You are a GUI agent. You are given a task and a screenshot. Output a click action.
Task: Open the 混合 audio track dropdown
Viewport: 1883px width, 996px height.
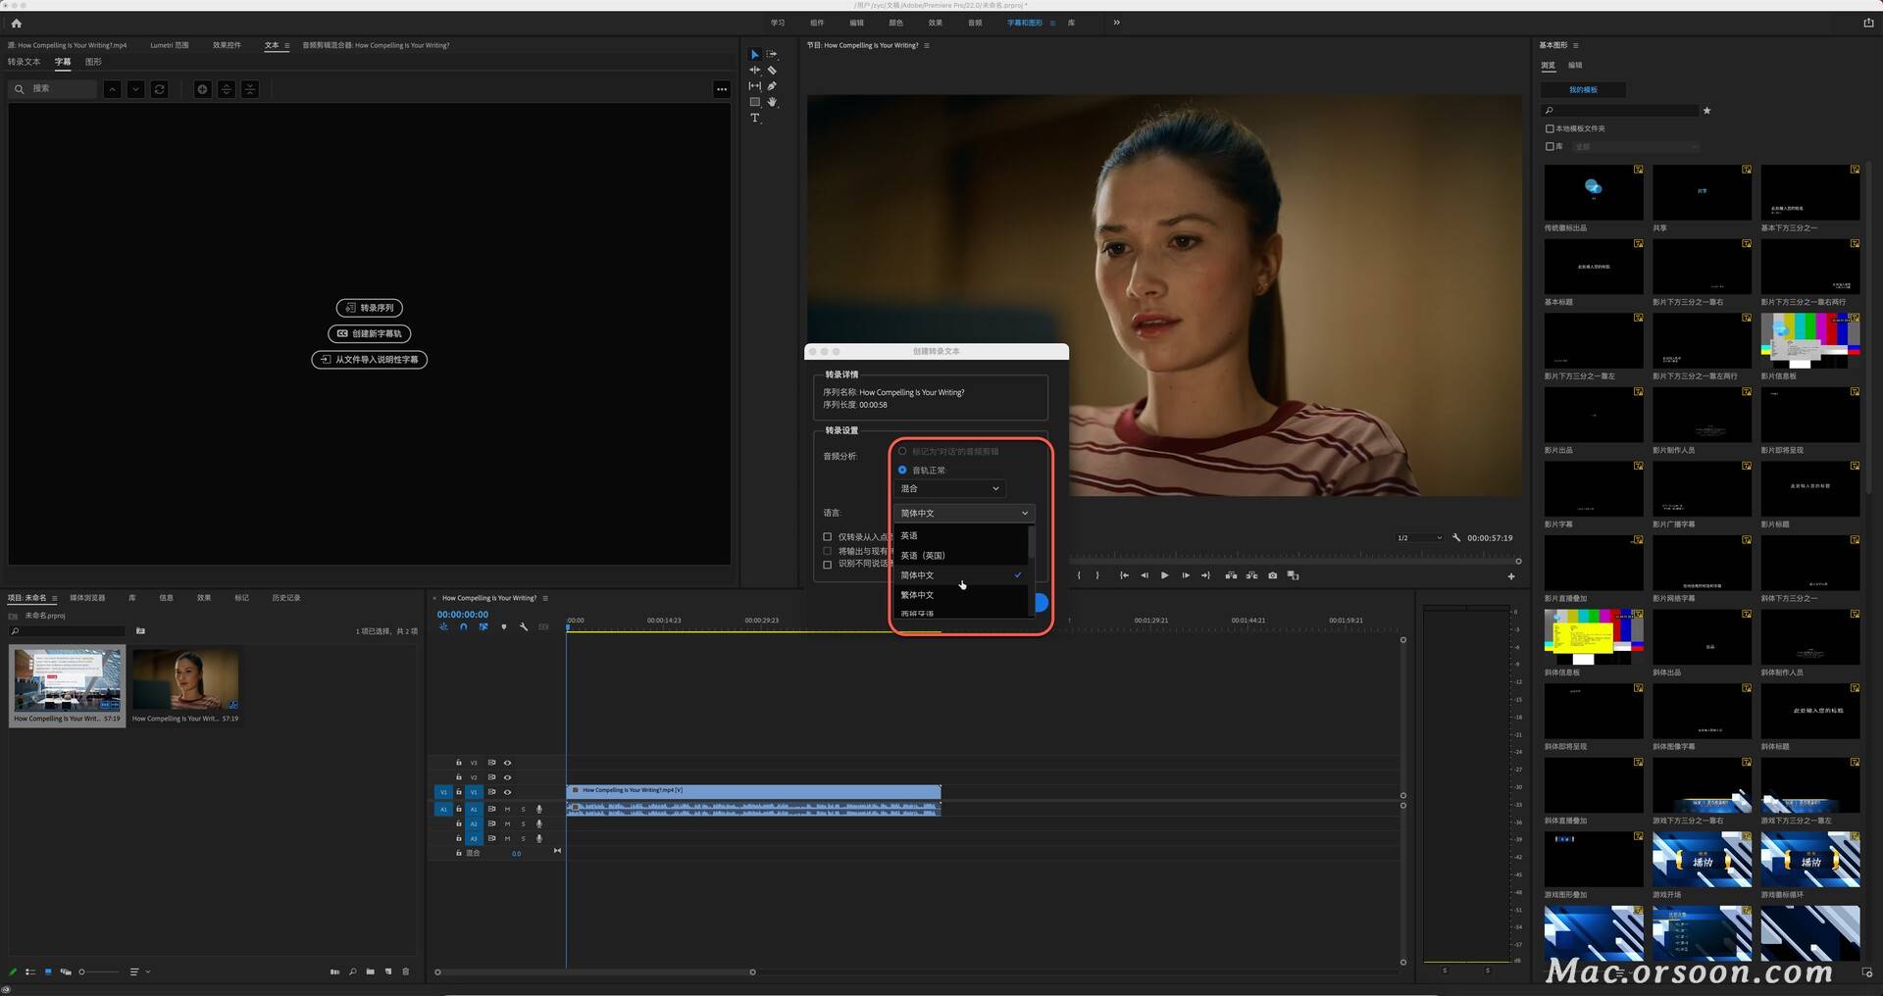click(x=950, y=488)
